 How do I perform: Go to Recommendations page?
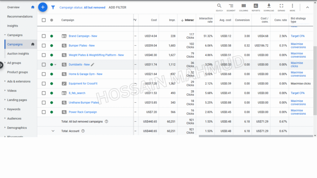(20, 17)
